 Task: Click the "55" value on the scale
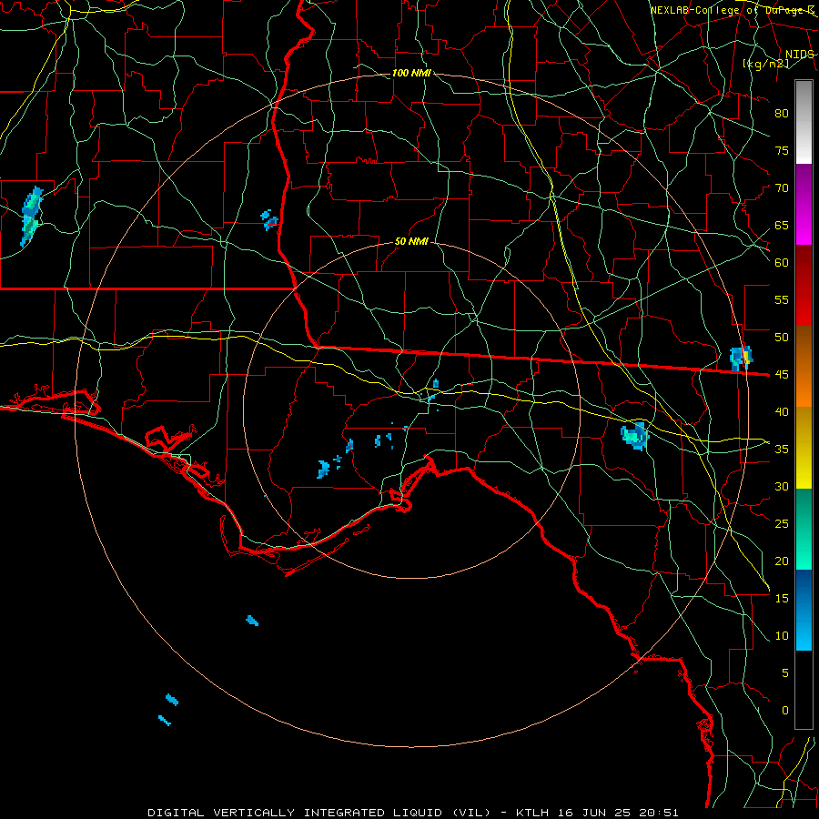pos(782,299)
